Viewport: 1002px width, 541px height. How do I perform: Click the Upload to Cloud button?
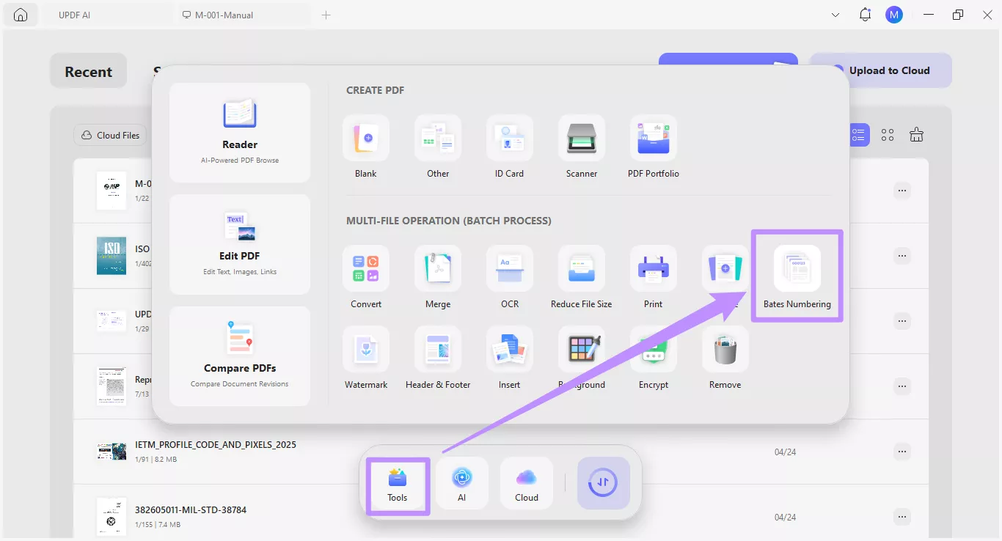tap(881, 70)
